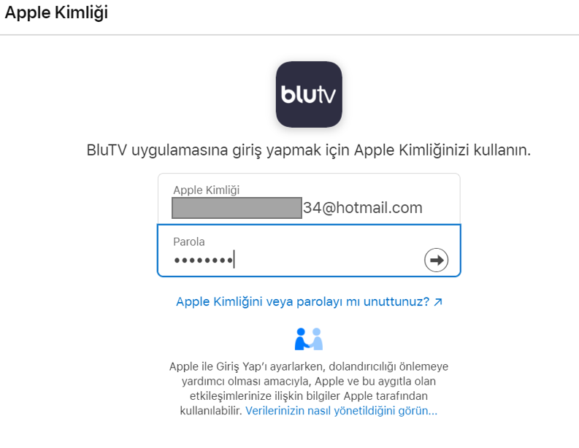Focus the Apple Kimliği email field

pyautogui.click(x=309, y=199)
